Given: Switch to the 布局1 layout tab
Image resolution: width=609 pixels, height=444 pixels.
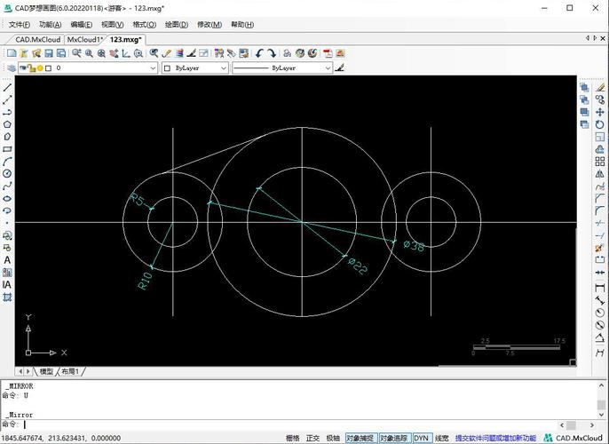Looking at the screenshot, I should click(x=70, y=371).
